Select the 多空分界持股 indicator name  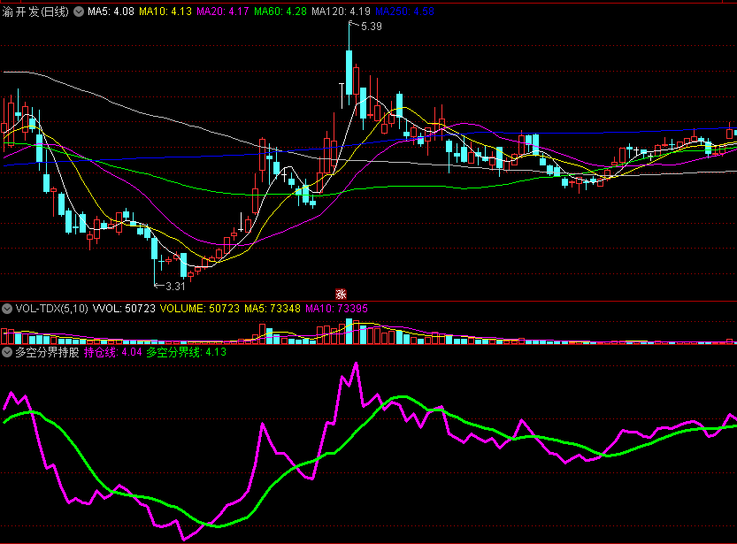(47, 352)
